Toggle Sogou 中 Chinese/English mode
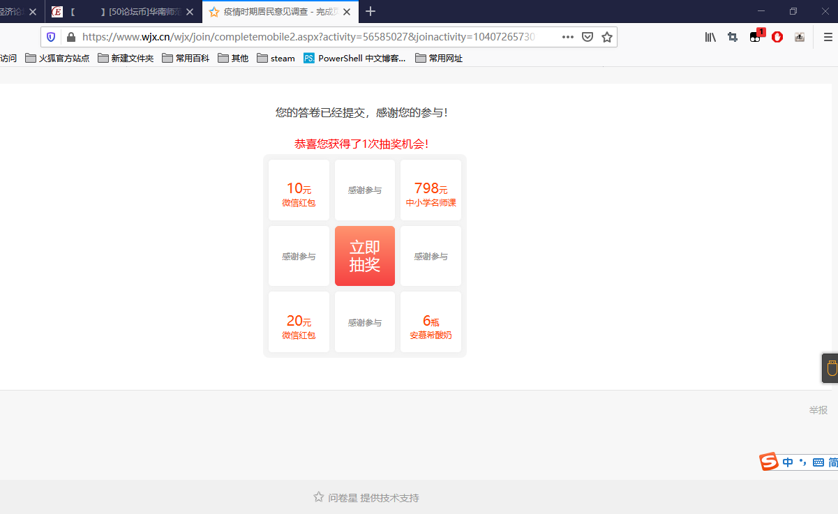 [x=788, y=462]
